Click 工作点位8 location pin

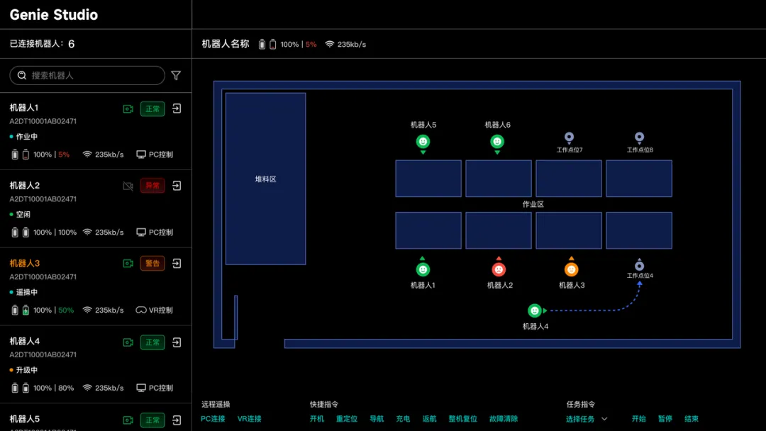pos(640,138)
